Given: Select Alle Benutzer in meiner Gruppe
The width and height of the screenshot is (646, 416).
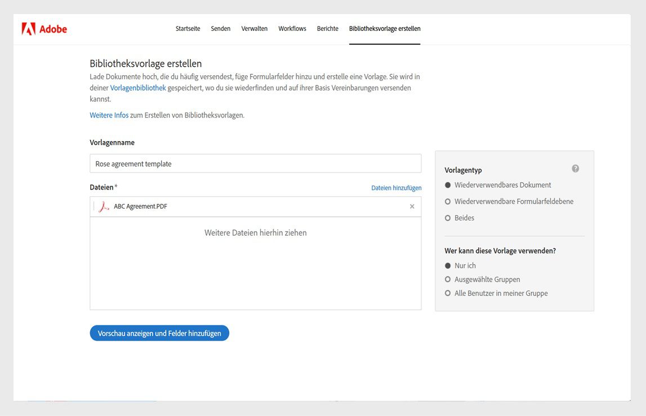Looking at the screenshot, I should pos(448,293).
